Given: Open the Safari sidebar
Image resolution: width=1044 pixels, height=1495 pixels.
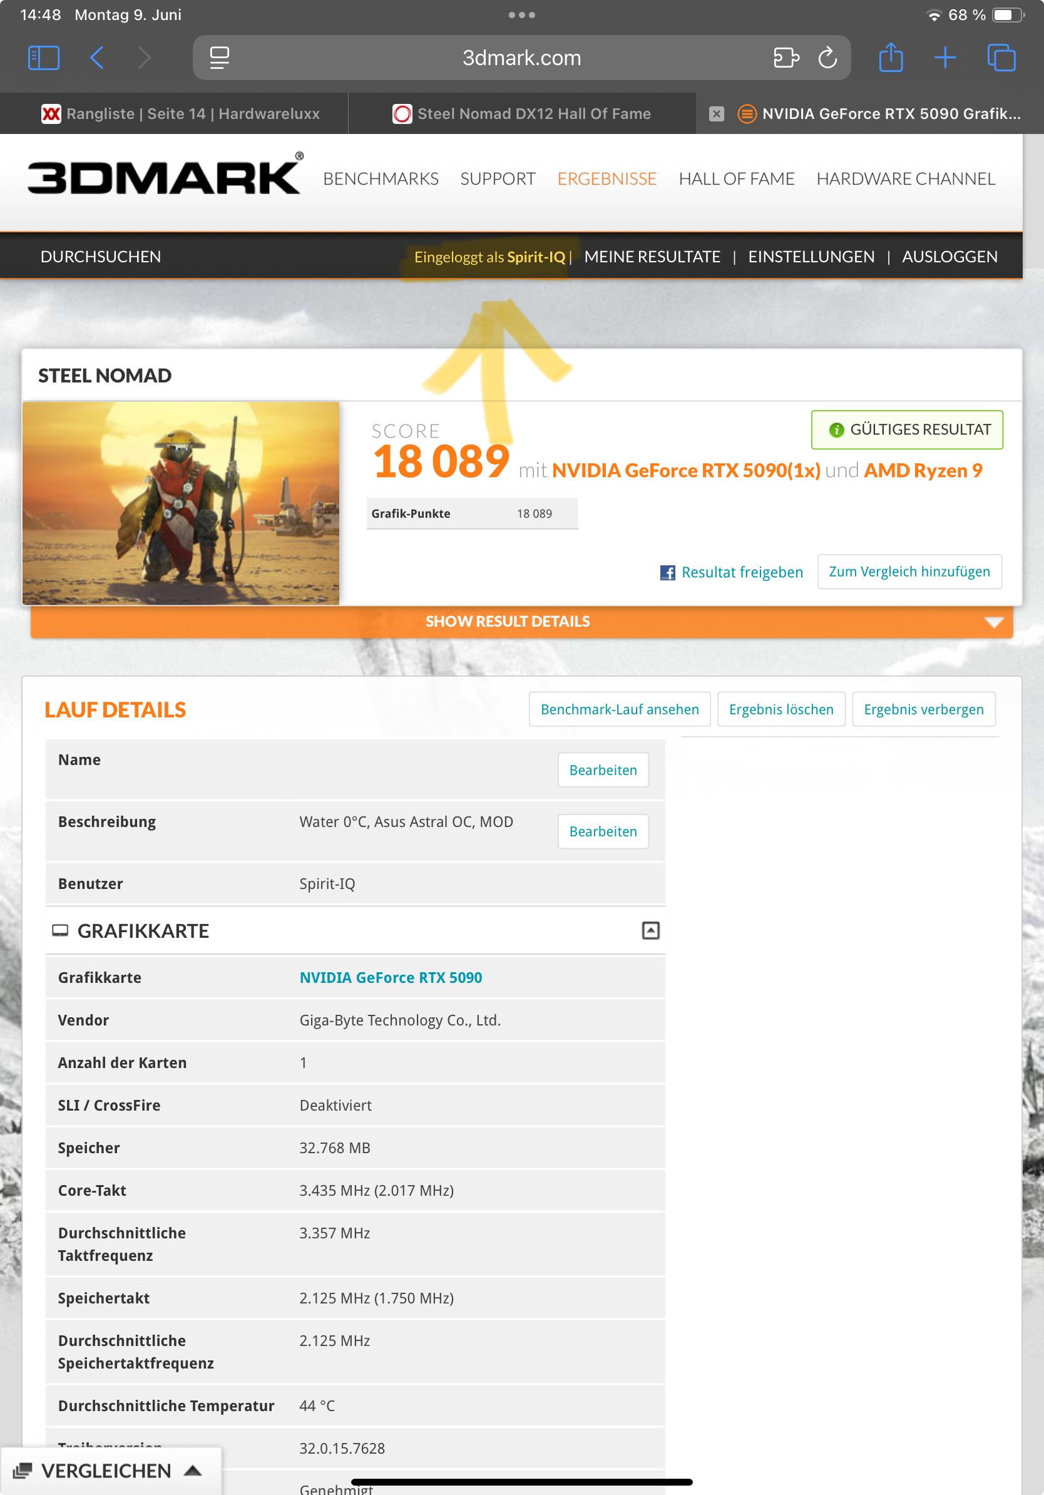Looking at the screenshot, I should [x=44, y=58].
